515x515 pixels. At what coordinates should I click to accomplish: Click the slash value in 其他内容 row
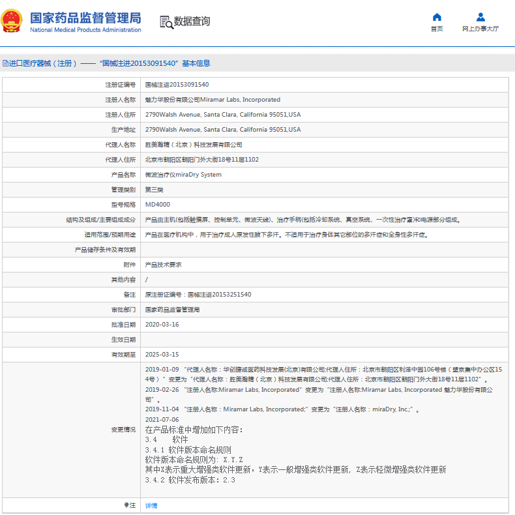[x=147, y=280]
